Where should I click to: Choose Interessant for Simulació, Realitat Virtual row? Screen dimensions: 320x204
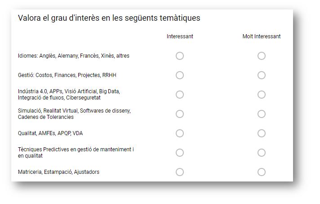180,114
